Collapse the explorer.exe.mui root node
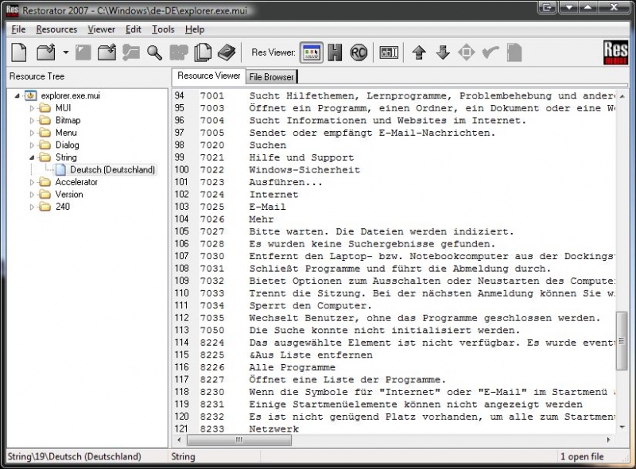The image size is (636, 469). (17, 95)
